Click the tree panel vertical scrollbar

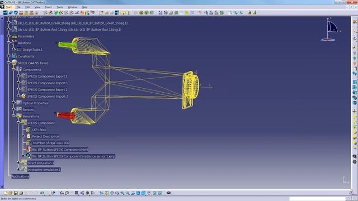tap(2, 103)
